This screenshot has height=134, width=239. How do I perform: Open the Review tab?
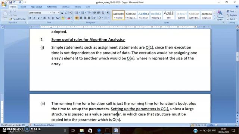point(78,7)
